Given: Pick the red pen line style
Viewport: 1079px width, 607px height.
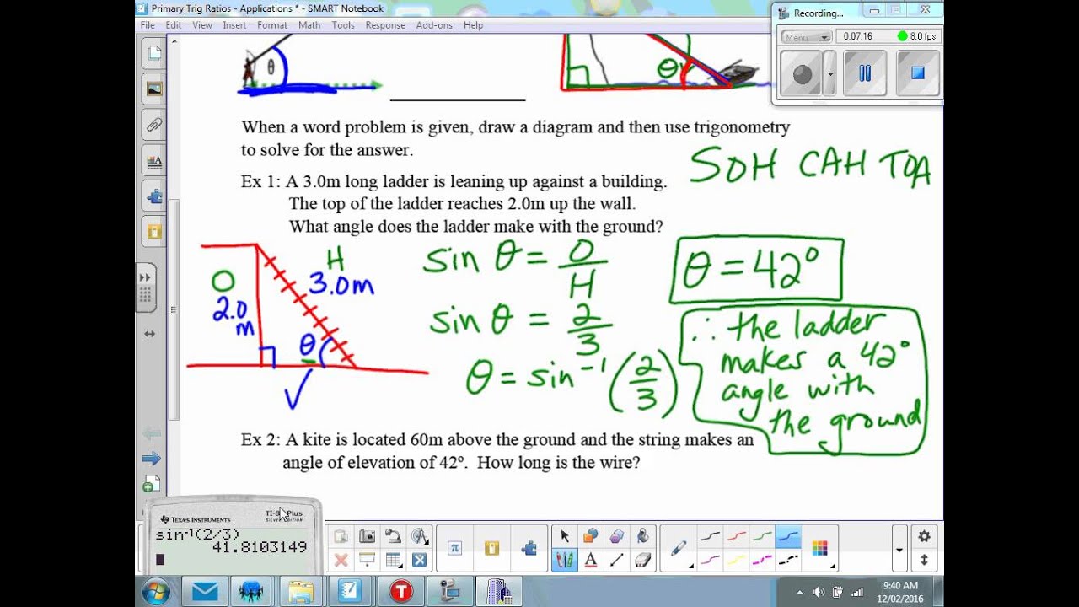Looking at the screenshot, I should tap(736, 536).
